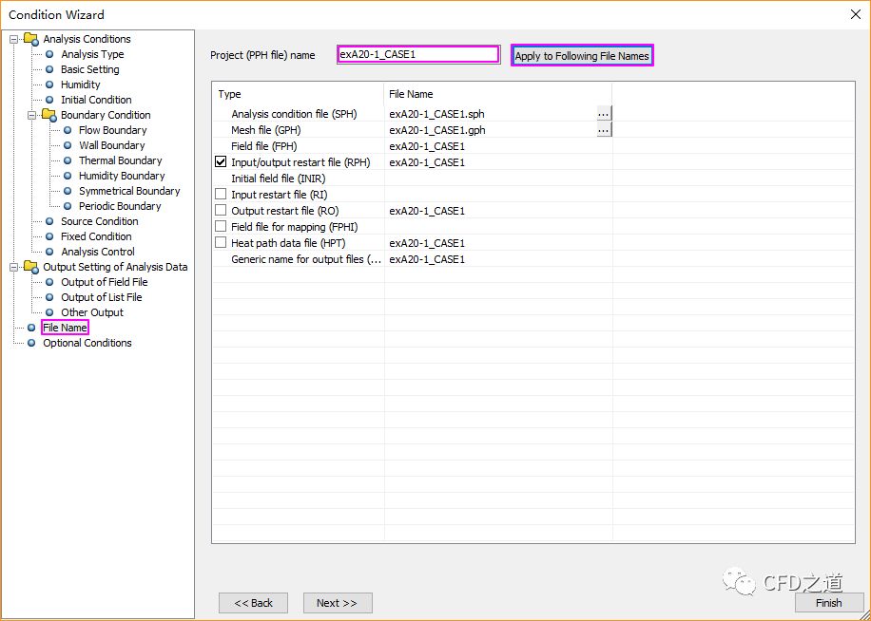Enable the Input restart file (RI) checkbox
This screenshot has width=871, height=621.
click(221, 195)
